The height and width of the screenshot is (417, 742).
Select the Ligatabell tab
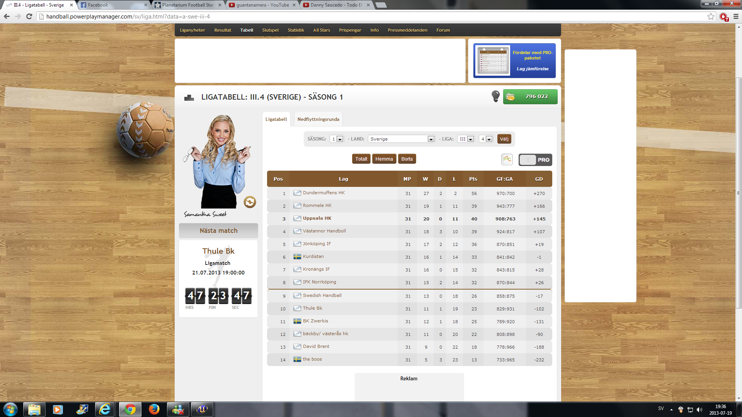pyautogui.click(x=276, y=119)
